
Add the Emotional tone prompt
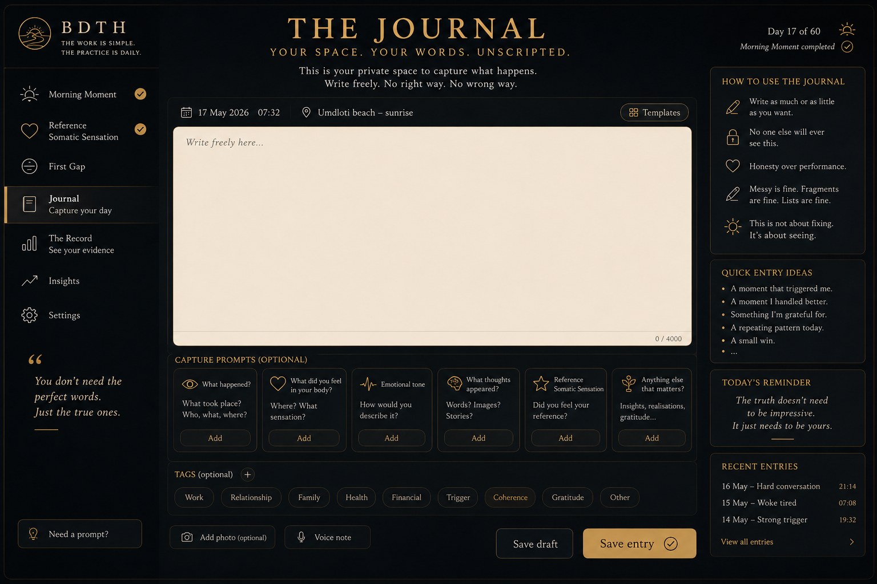(392, 438)
